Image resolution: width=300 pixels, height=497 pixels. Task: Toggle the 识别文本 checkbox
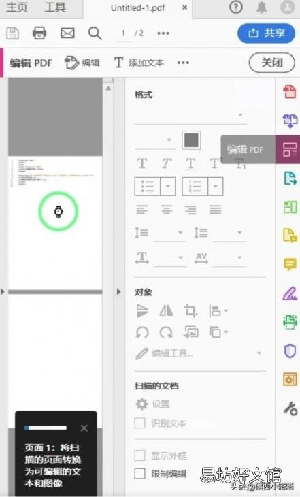coord(140,423)
